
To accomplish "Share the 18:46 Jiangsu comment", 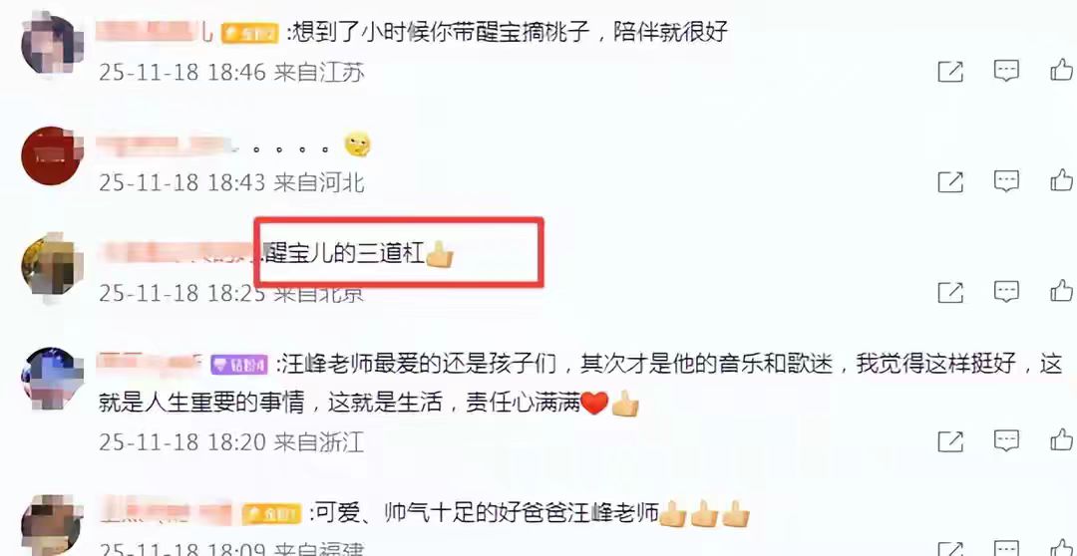I will coord(950,71).
